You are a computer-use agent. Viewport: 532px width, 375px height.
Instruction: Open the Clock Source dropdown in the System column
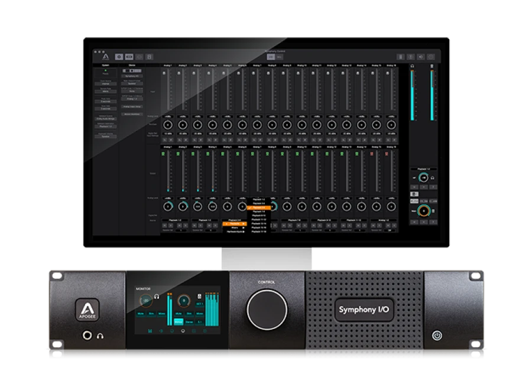pyautogui.click(x=106, y=84)
